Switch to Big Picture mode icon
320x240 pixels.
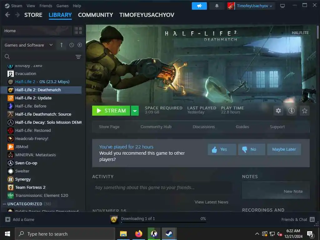(x=282, y=6)
